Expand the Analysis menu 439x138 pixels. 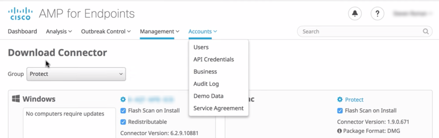pos(59,32)
